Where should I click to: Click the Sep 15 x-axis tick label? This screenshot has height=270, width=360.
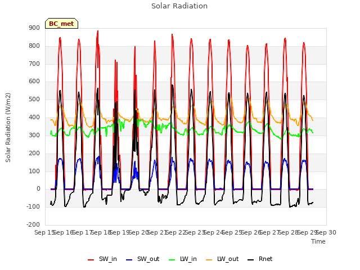point(44,232)
